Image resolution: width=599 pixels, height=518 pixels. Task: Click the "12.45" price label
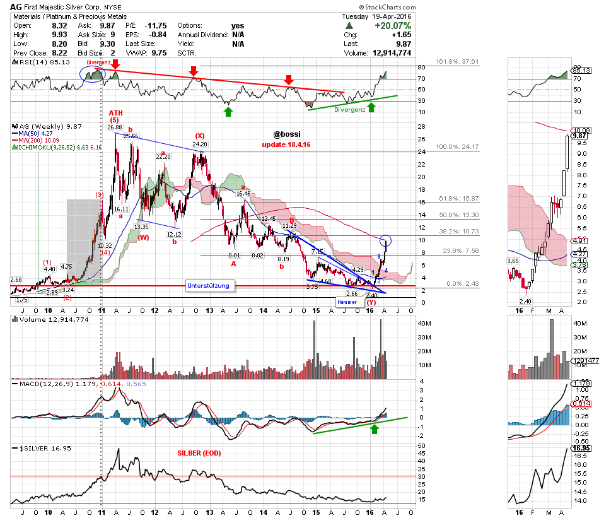pos(269,219)
